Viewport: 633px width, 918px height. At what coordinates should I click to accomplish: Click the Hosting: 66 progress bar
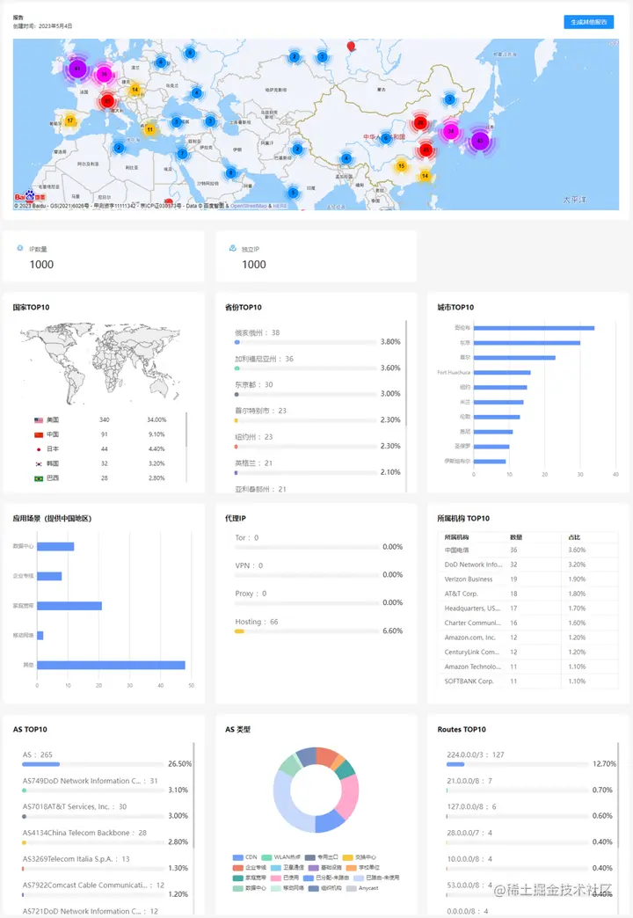point(307,631)
